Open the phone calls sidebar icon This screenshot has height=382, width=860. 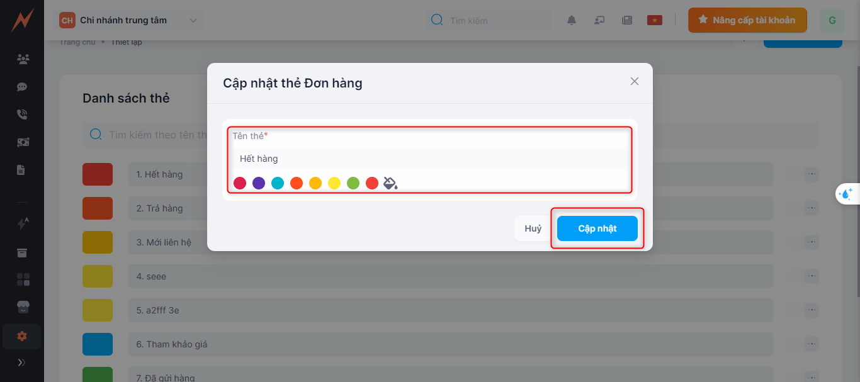click(22, 115)
